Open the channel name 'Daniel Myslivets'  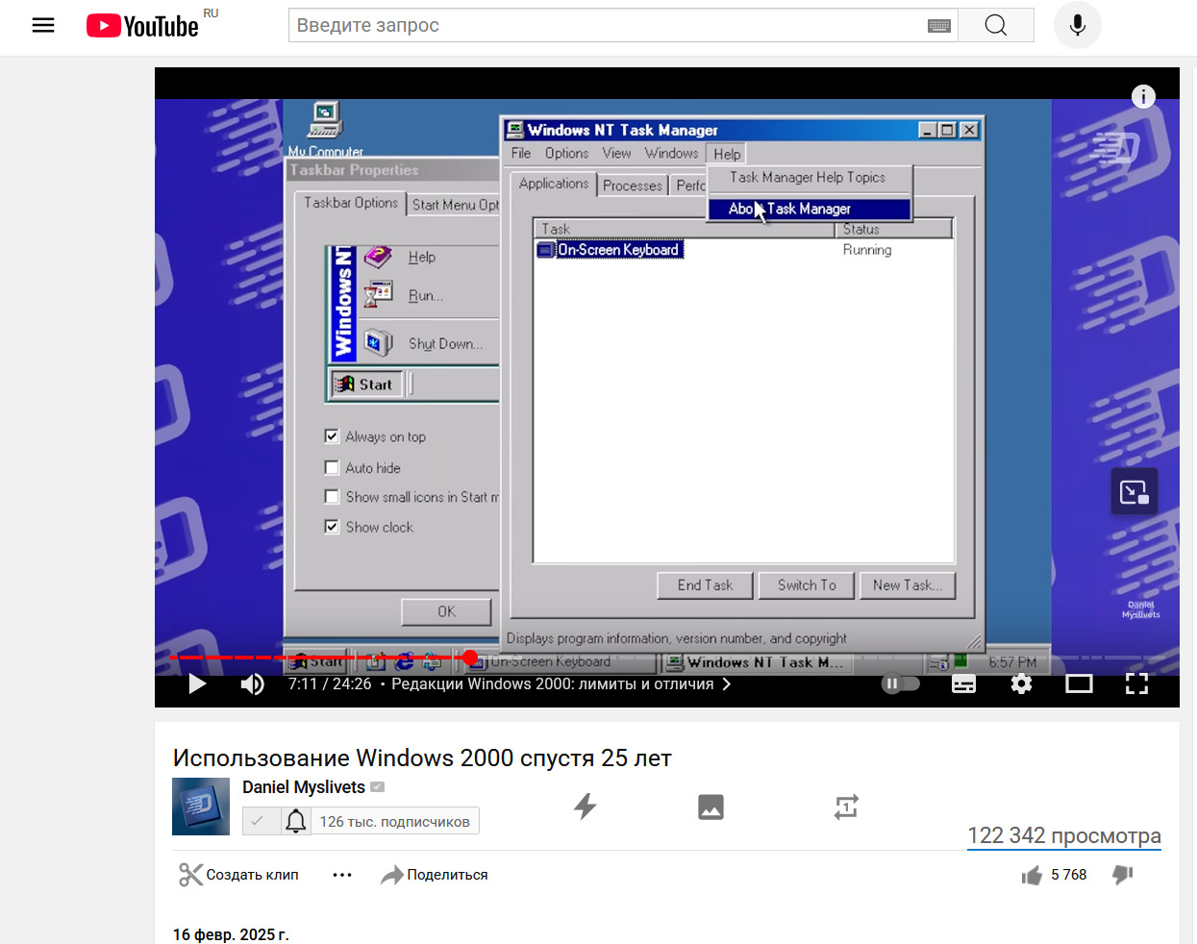[304, 787]
